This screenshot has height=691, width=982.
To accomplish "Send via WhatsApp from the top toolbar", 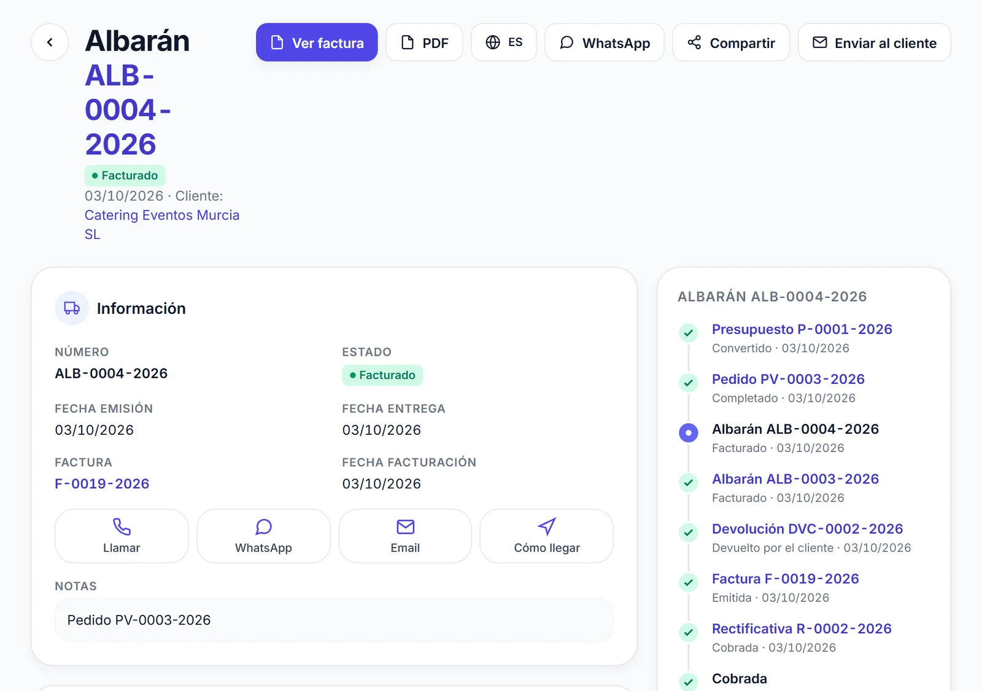I will pos(605,42).
